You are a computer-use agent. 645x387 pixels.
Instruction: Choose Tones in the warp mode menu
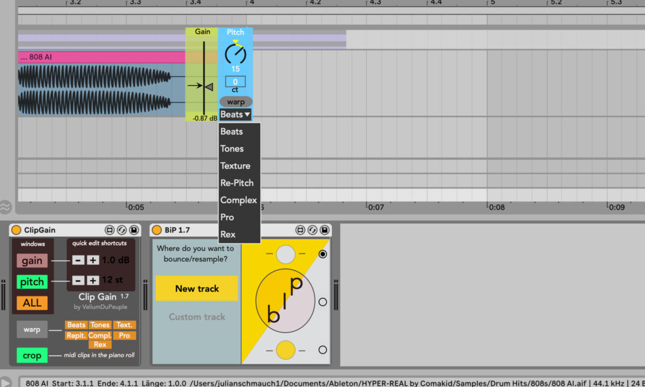click(239, 149)
